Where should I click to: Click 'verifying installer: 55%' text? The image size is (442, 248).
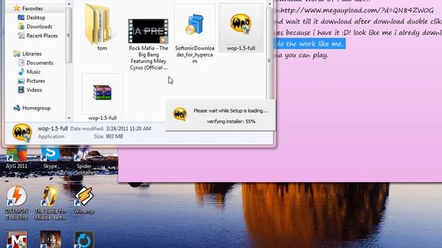[x=231, y=121]
